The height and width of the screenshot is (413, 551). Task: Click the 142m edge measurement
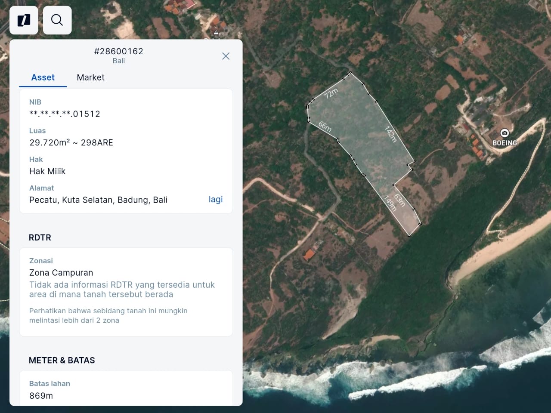[390, 134]
